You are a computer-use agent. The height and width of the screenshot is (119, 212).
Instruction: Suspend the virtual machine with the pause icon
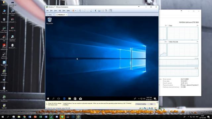[x=73, y=11]
